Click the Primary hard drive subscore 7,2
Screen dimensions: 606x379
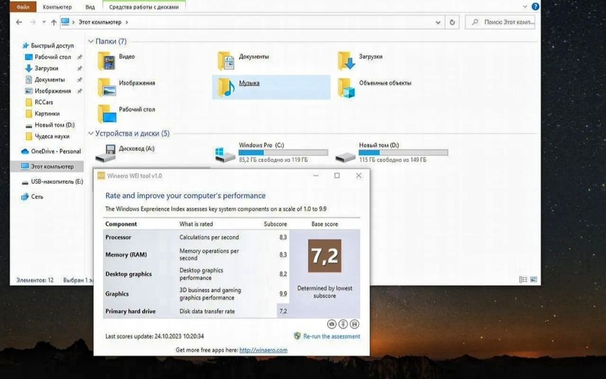pyautogui.click(x=283, y=311)
